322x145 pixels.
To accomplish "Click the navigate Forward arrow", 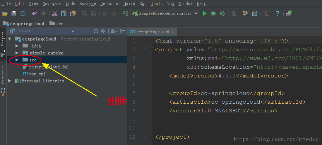I will 114,14.
